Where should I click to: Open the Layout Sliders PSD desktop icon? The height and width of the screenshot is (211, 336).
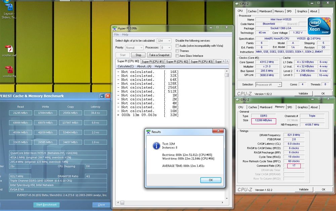click(9, 11)
